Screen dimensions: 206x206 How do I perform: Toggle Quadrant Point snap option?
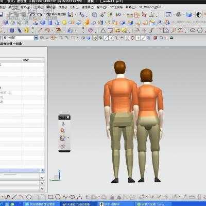pyautogui.click(x=132, y=38)
